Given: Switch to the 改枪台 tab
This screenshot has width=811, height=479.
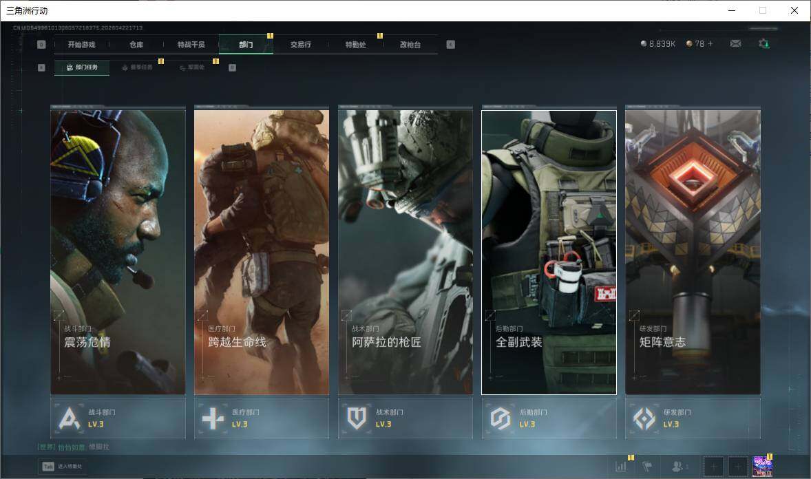Looking at the screenshot, I should point(410,45).
